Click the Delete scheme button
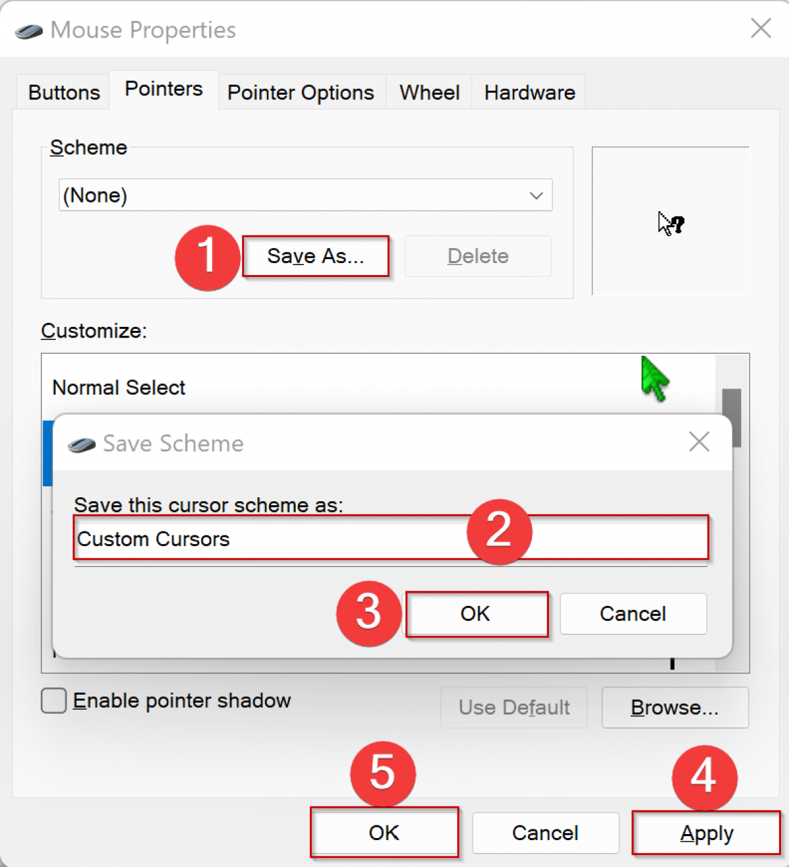Viewport: 789px width, 867px height. (478, 256)
